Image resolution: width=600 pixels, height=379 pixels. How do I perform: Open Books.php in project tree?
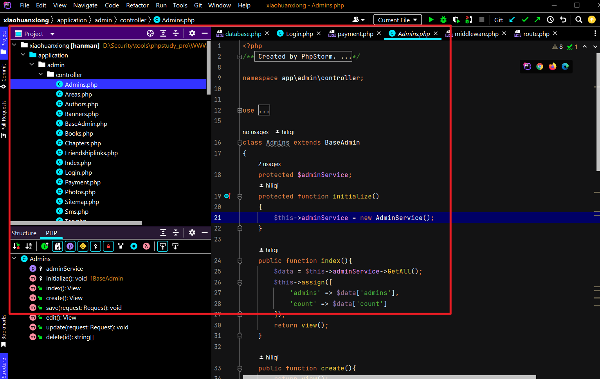79,133
